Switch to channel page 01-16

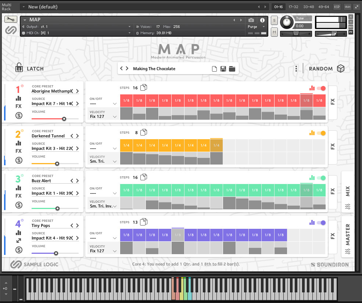click(x=279, y=7)
